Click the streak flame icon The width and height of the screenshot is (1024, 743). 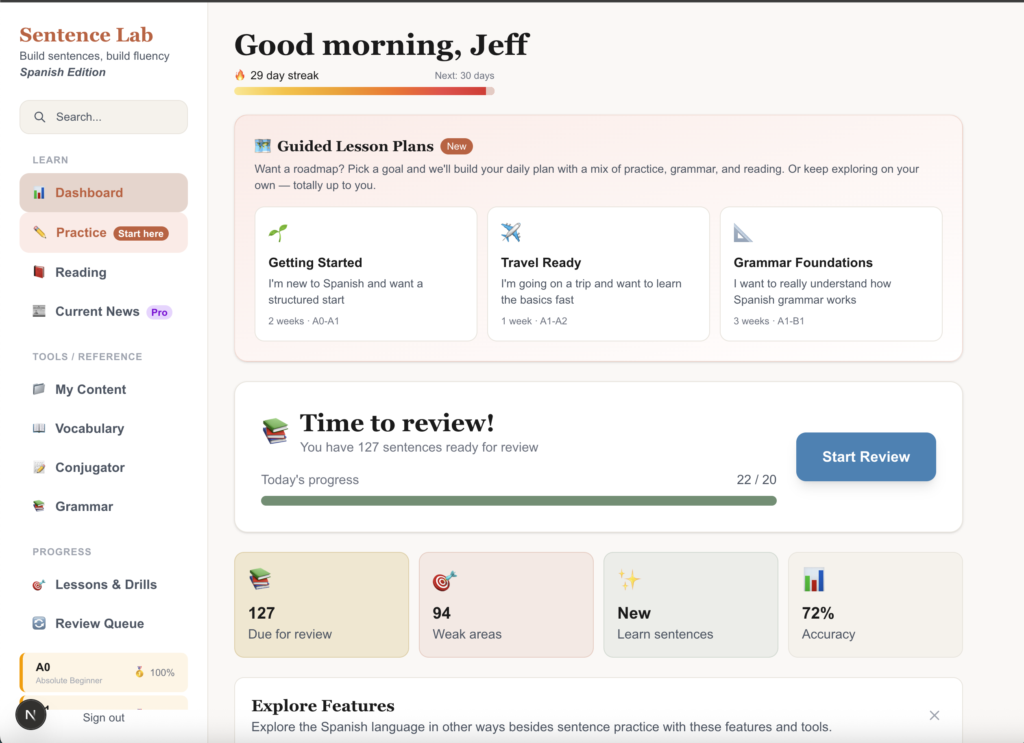tap(240, 75)
